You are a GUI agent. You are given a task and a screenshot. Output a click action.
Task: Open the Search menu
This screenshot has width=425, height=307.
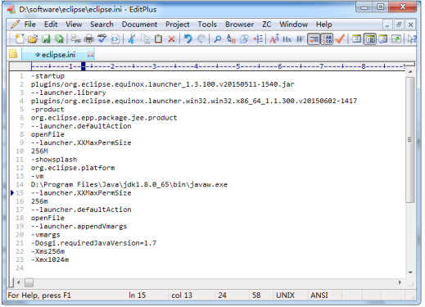(x=102, y=25)
